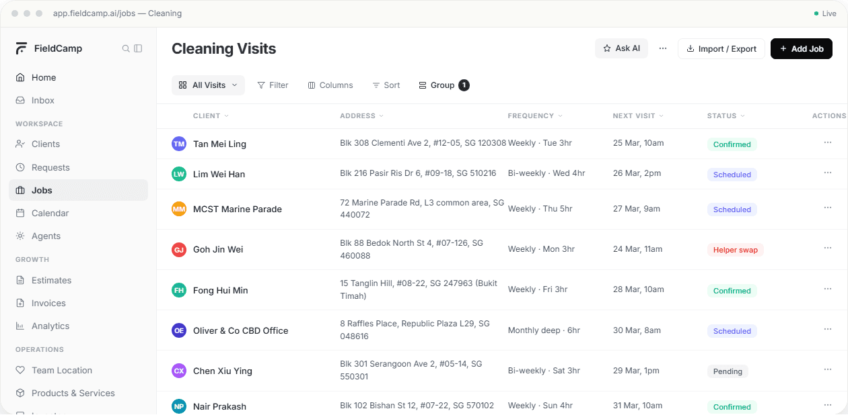Click the CX avatar for Chen Xiu Ying
This screenshot has width=848, height=415.
(179, 371)
